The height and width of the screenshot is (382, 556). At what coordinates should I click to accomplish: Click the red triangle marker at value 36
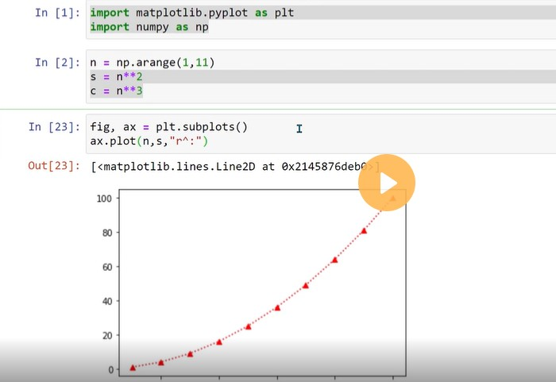tap(277, 307)
